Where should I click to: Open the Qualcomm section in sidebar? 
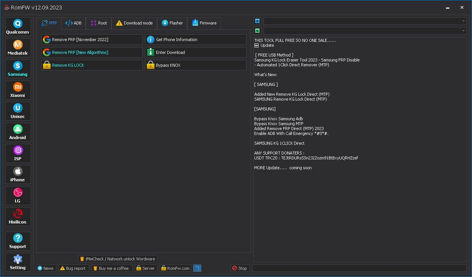click(x=18, y=27)
